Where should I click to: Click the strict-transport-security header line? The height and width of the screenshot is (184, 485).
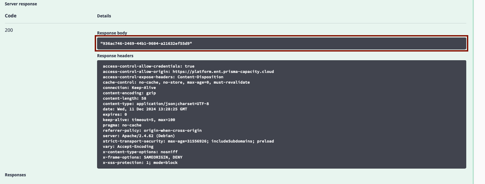188,141
